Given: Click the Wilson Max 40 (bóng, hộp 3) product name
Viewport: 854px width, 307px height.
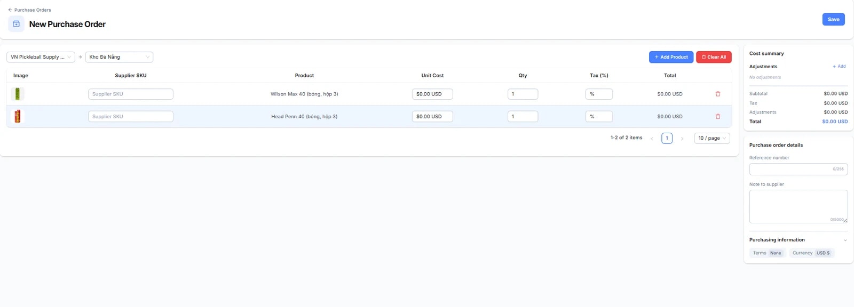Looking at the screenshot, I should (x=304, y=94).
